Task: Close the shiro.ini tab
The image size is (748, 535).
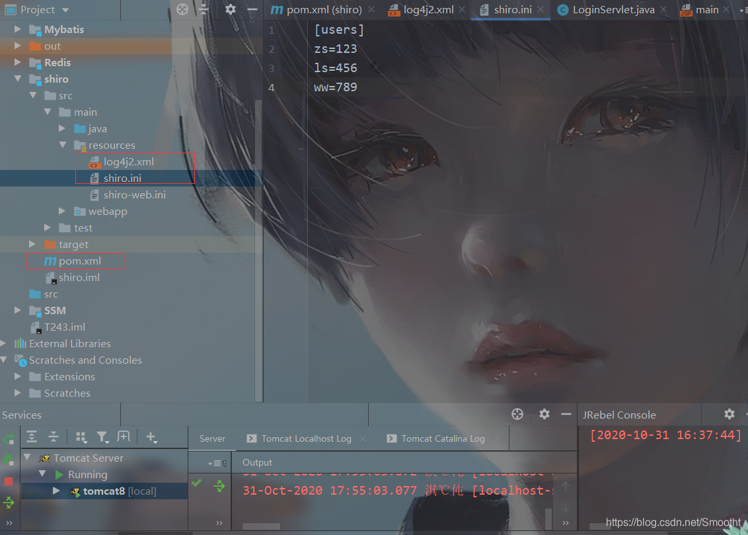Action: pos(540,9)
